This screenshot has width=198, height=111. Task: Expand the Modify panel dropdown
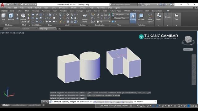coord(68,25)
